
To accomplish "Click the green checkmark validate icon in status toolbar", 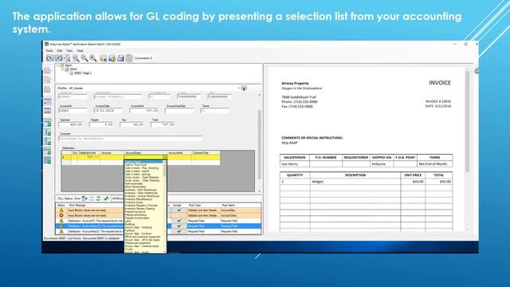I will 106,199.
